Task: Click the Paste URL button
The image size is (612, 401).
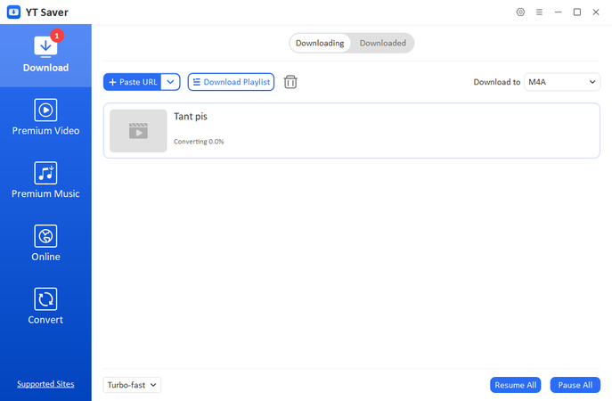Action: pyautogui.click(x=133, y=82)
